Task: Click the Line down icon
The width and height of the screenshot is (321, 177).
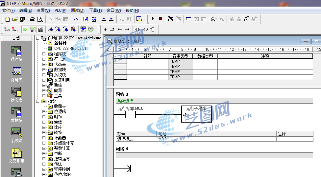Action: [x=105, y=29]
